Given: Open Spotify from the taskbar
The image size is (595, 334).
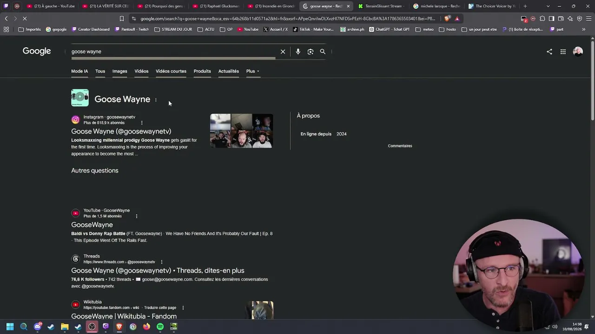Looking at the screenshot, I should tap(160, 327).
